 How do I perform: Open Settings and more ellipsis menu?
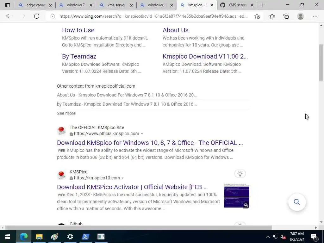pyautogui.click(x=315, y=16)
